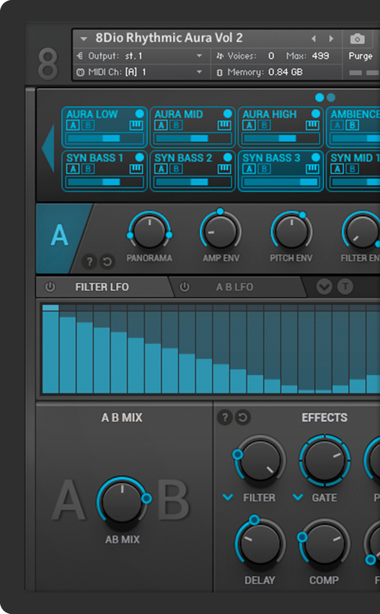Assign AURA LOW to layer A

pyautogui.click(x=73, y=125)
